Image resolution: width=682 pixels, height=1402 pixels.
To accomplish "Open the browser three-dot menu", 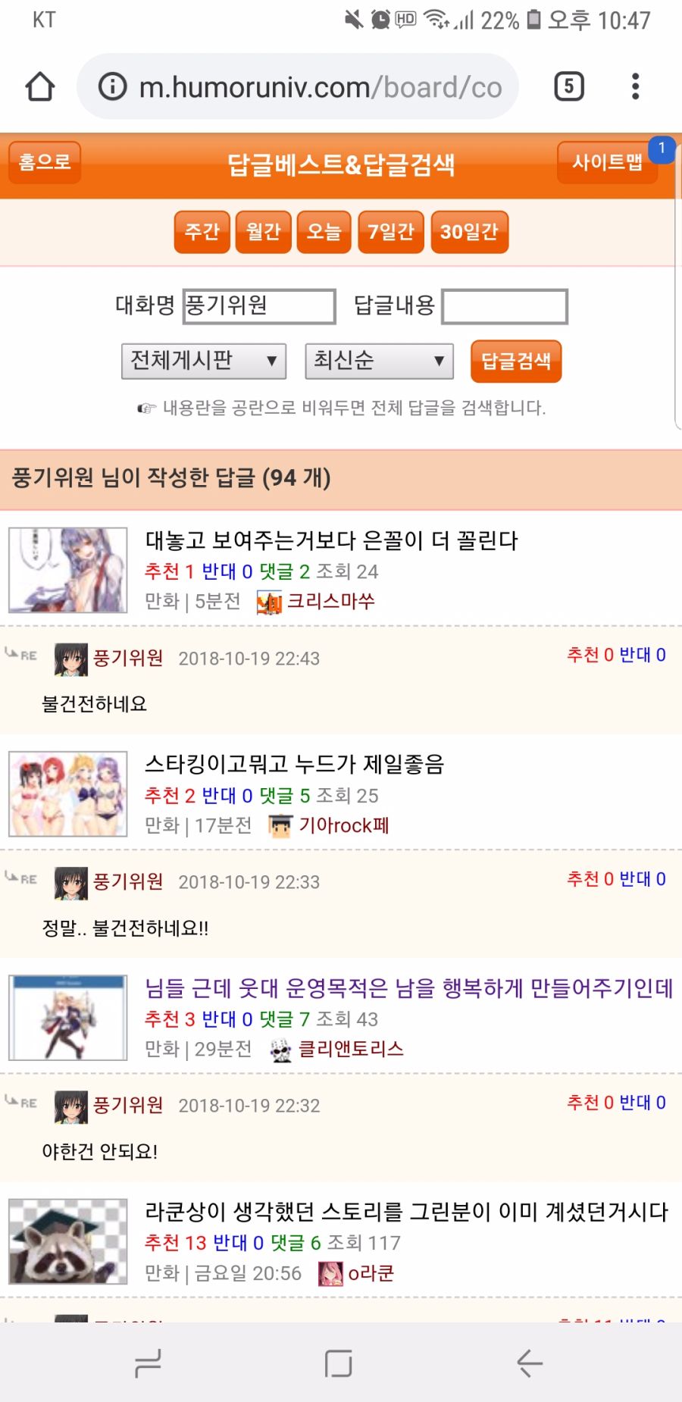I will pos(635,86).
